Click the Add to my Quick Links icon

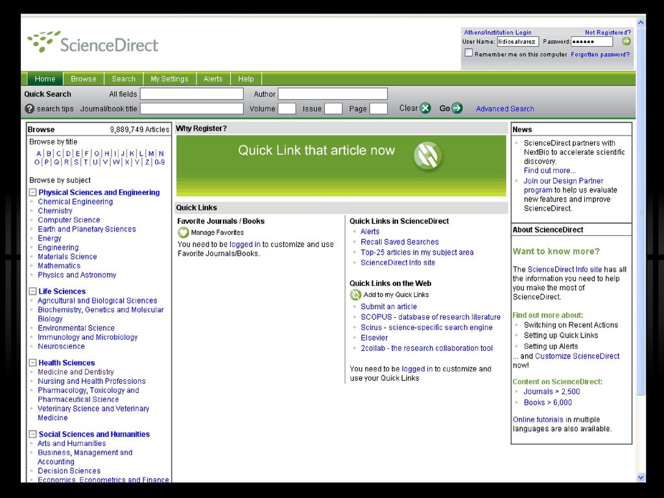click(x=355, y=295)
